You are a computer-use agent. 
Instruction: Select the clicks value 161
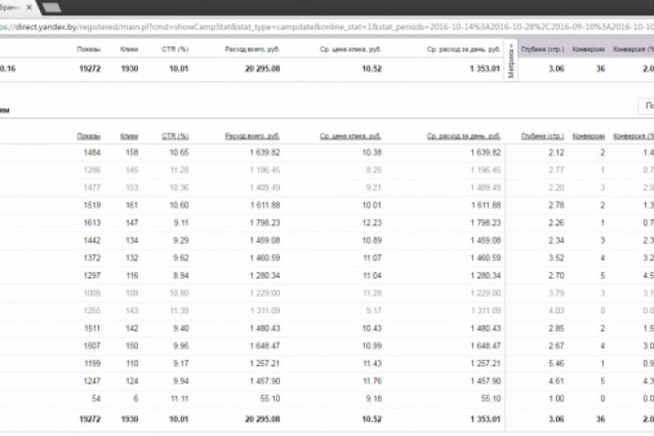point(132,205)
